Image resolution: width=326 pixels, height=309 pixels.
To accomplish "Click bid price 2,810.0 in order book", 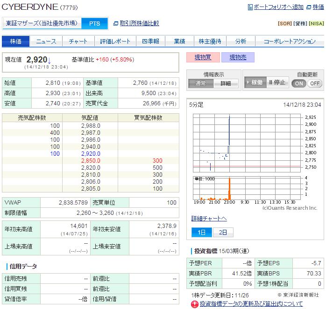I will pyautogui.click(x=91, y=175).
